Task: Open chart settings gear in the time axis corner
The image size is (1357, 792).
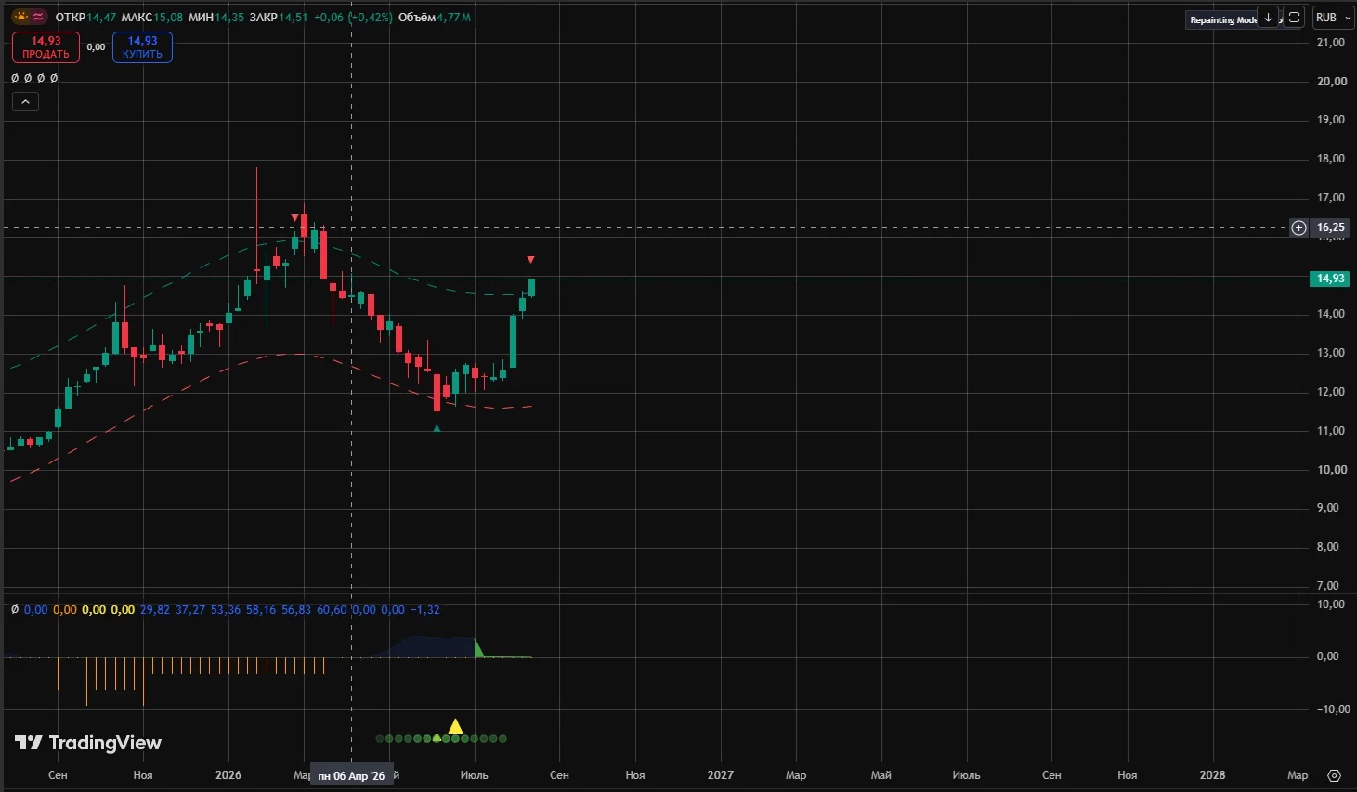Action: coord(1334,775)
